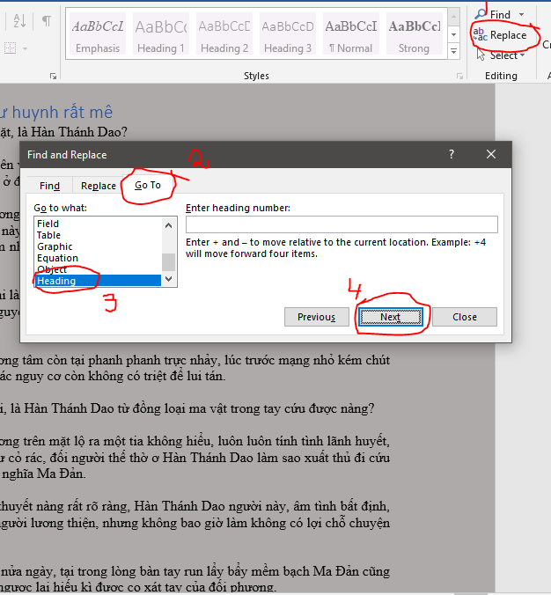Expand the Styles gallery More arrow
Viewport: 551px width, 595px height.
tap(453, 49)
